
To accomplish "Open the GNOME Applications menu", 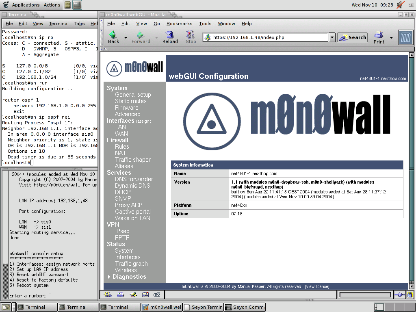I will [x=26, y=5].
